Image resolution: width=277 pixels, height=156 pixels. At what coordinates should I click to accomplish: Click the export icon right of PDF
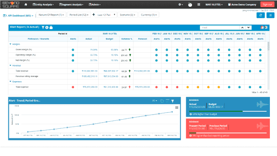click(x=266, y=27)
